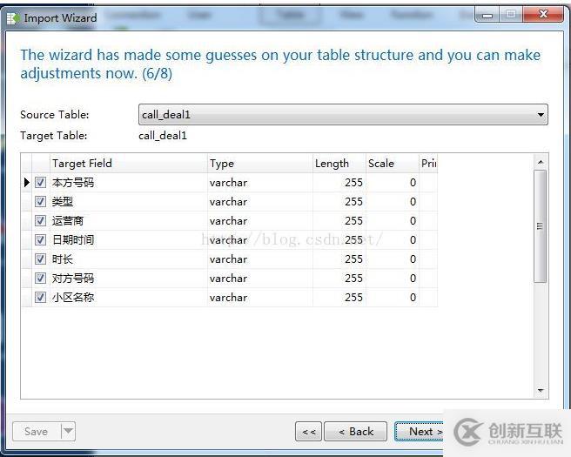Click the vertical scrollbar thumb
571x457 pixels.
point(540,226)
